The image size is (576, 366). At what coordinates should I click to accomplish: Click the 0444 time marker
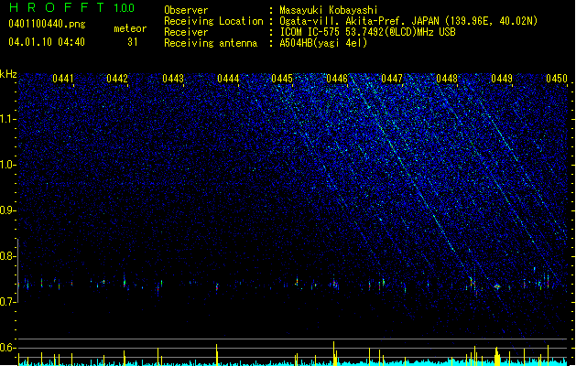228,79
